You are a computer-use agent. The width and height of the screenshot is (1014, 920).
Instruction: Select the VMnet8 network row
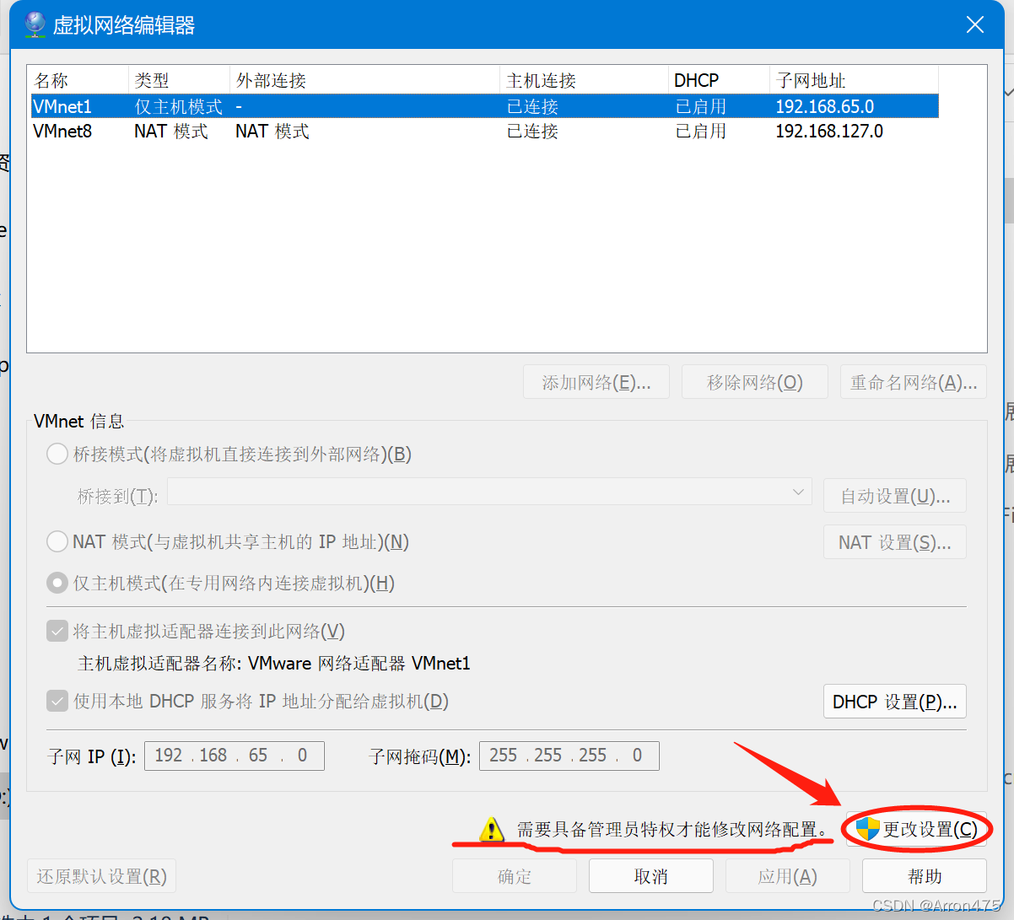tap(484, 132)
